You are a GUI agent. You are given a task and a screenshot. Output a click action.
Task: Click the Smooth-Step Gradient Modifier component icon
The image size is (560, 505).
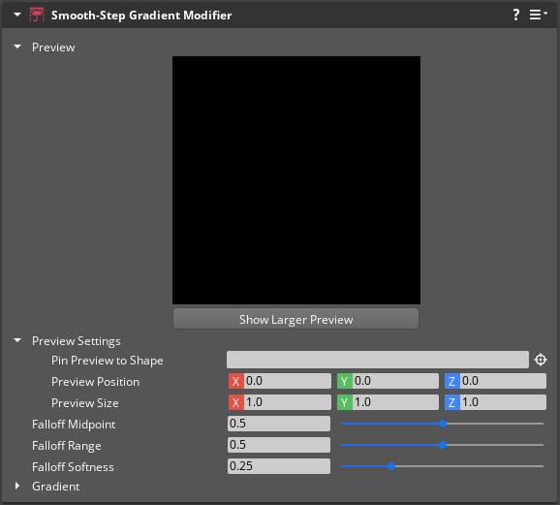coord(37,15)
